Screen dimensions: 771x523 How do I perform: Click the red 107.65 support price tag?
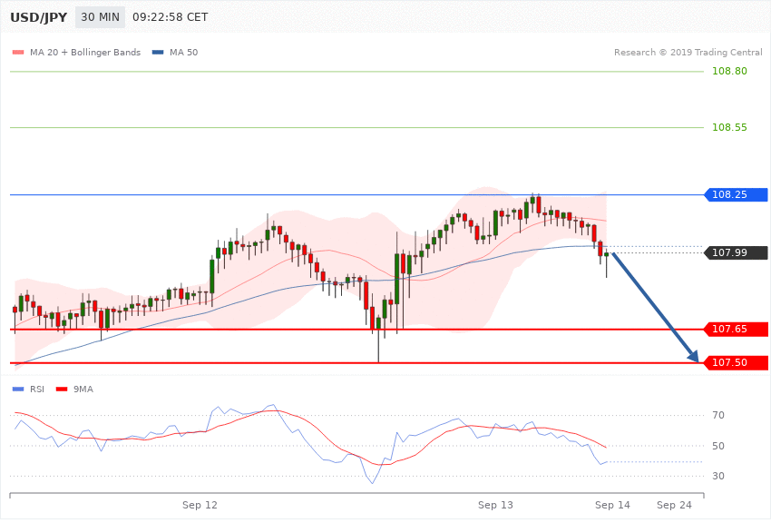736,330
